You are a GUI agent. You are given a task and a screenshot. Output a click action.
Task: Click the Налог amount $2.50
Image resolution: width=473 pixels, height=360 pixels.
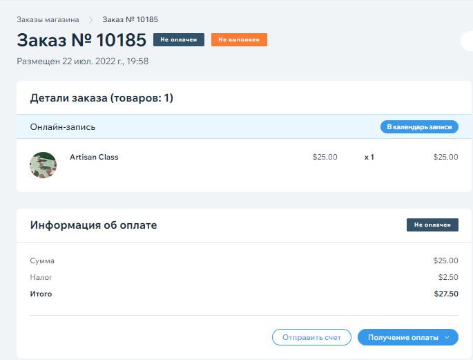click(447, 277)
